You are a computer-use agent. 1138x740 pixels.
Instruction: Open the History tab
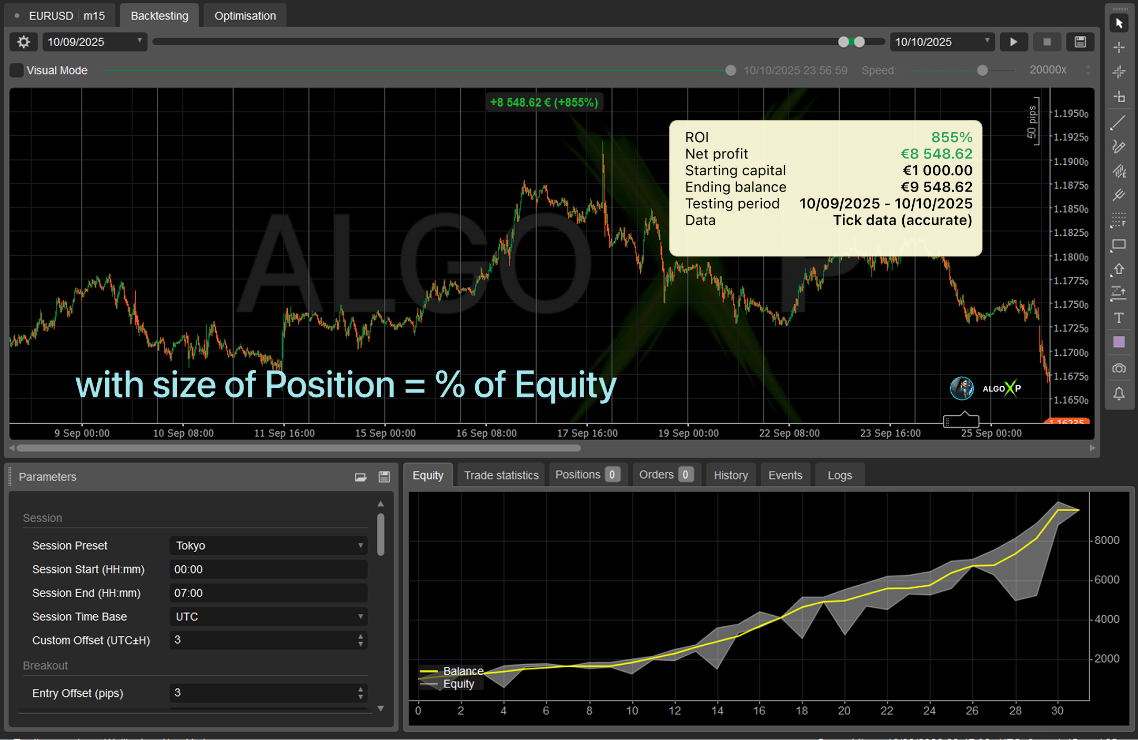730,475
